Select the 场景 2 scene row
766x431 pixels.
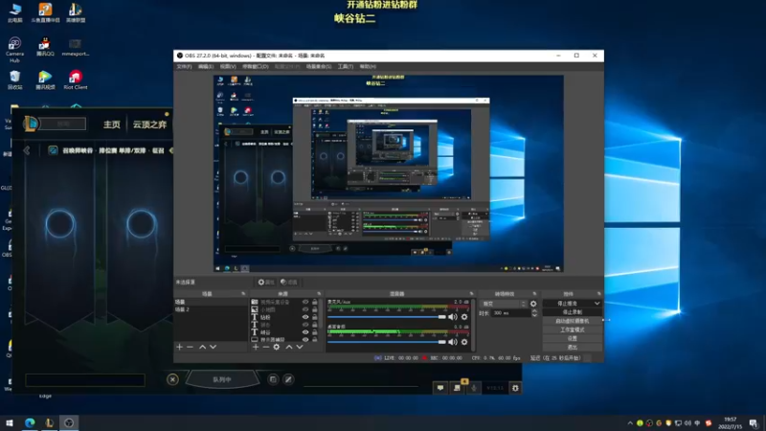[x=211, y=309]
